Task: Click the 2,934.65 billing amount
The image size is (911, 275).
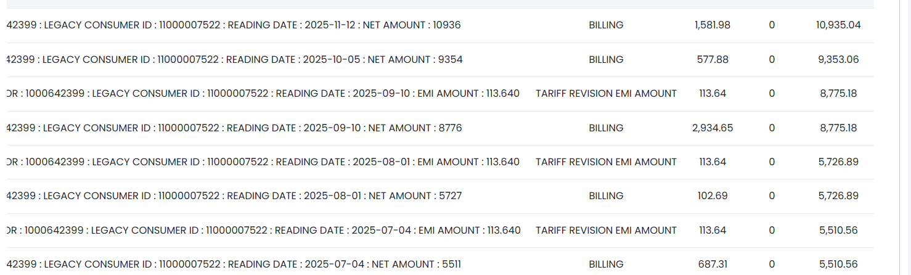Action: 713,128
